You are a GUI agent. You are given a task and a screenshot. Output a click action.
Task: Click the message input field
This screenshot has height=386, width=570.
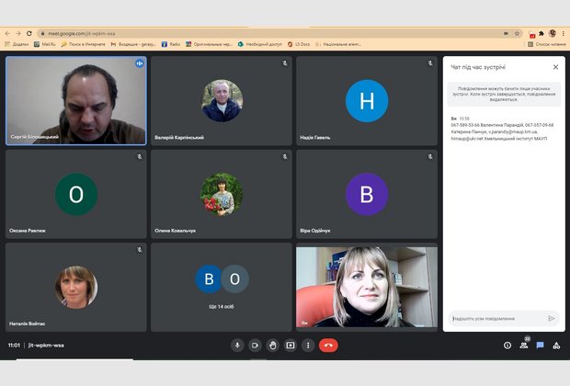(496, 318)
